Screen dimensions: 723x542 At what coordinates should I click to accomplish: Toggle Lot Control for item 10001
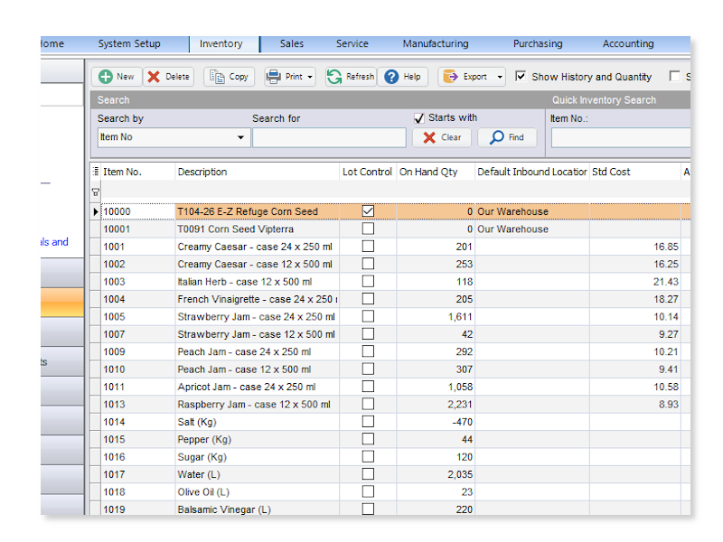[368, 229]
